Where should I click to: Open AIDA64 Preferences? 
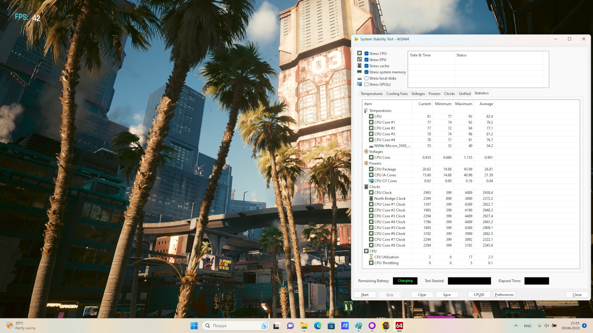click(x=504, y=295)
